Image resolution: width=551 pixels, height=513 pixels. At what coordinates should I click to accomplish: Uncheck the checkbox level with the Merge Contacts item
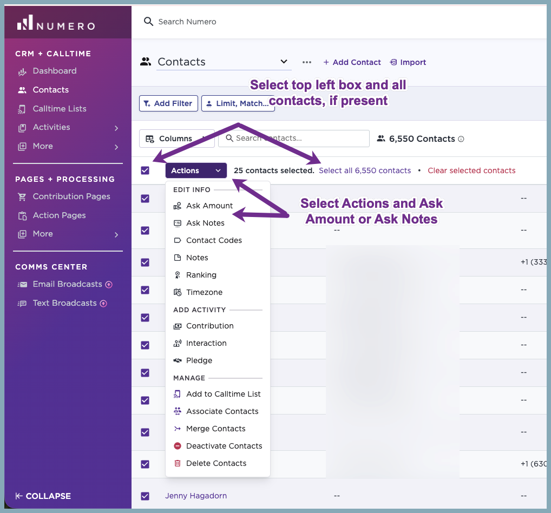[145, 432]
